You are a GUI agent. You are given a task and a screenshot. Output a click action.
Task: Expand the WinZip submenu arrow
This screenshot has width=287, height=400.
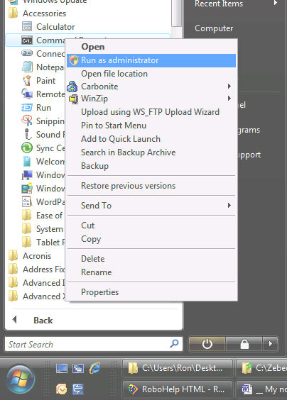[x=229, y=98]
